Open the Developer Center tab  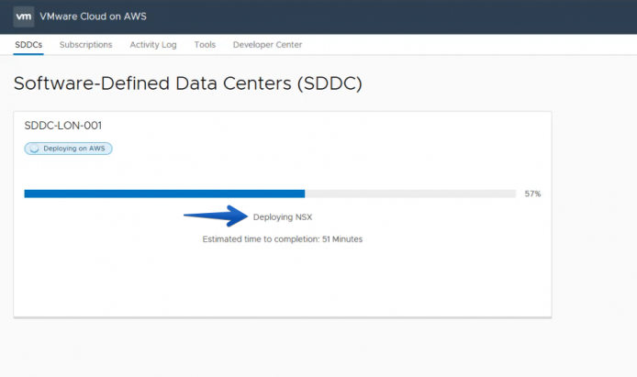point(267,45)
